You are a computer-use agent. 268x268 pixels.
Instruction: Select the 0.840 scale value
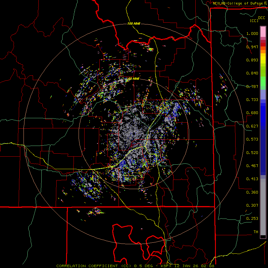click(x=252, y=73)
